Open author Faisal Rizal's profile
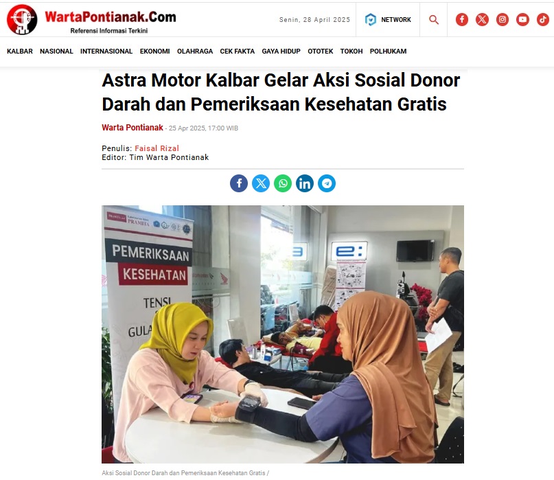This screenshot has height=480, width=554. [157, 148]
